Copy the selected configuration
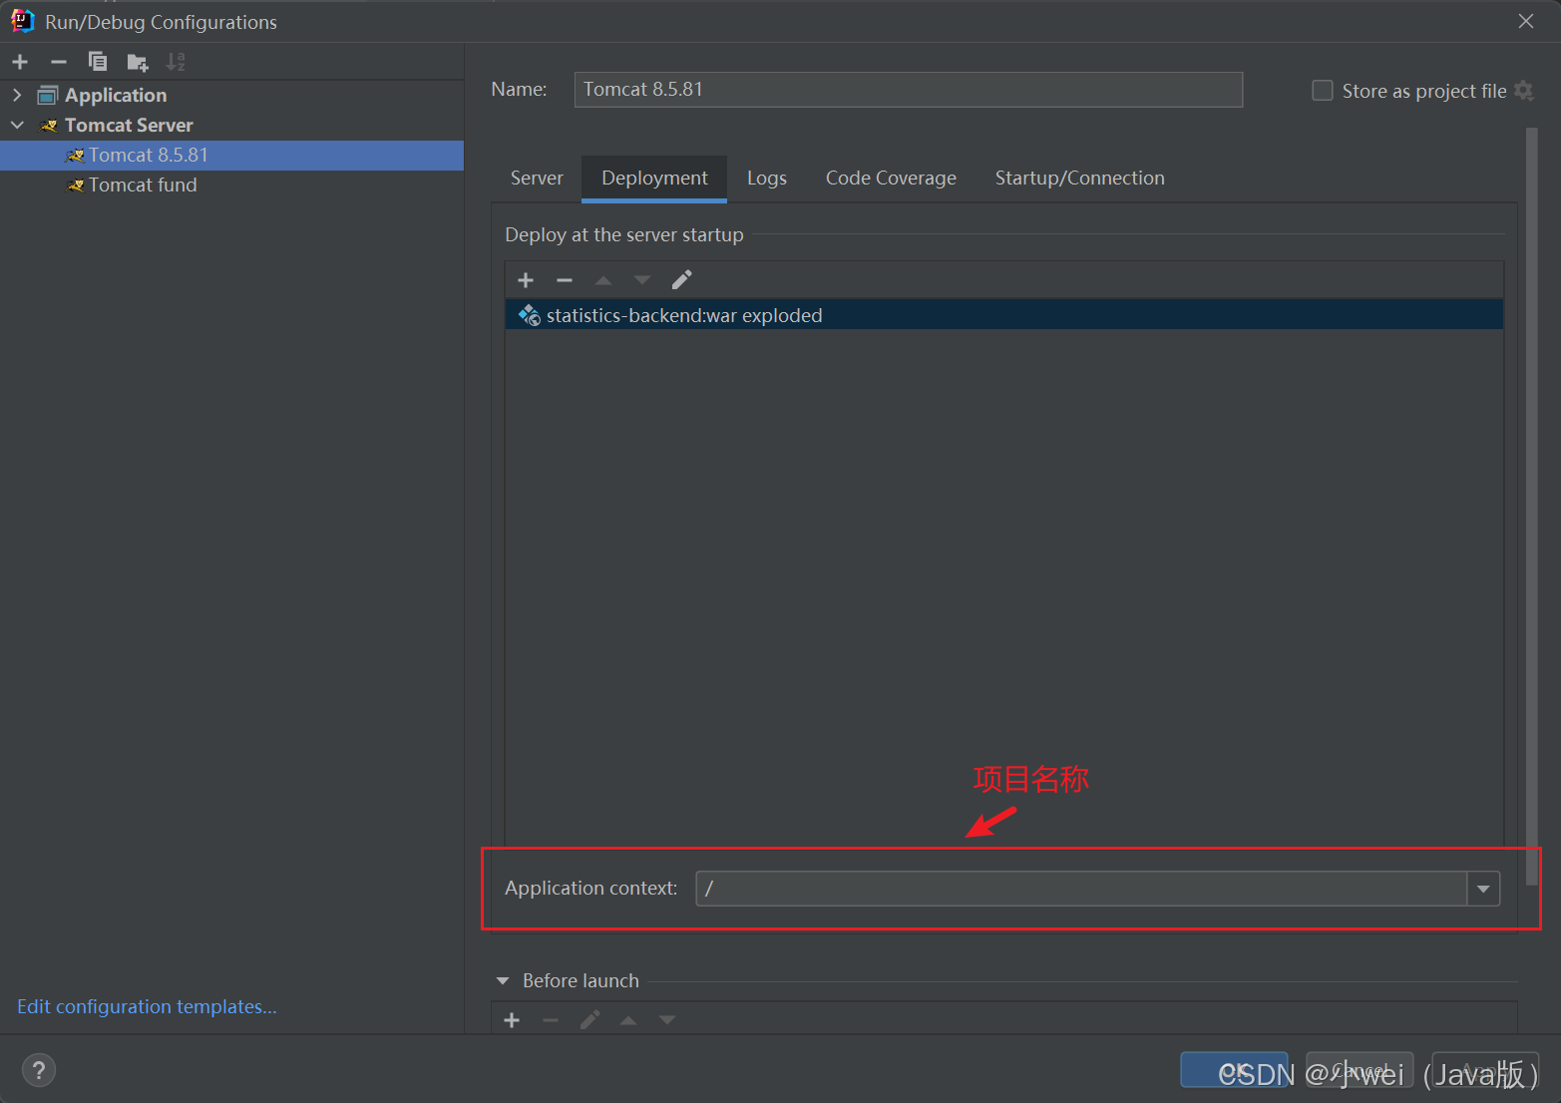 click(x=98, y=62)
